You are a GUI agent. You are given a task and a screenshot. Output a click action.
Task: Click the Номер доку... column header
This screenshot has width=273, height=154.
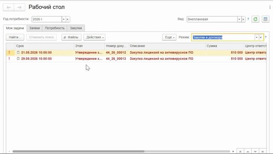[116, 46]
